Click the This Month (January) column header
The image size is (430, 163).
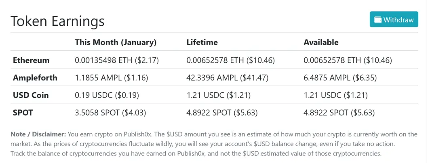tap(116, 42)
